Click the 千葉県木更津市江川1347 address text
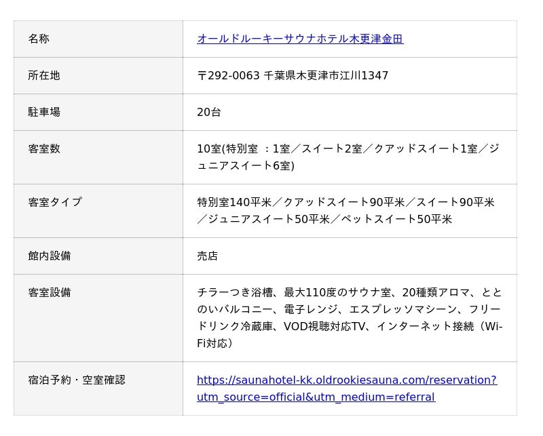The width and height of the screenshot is (543, 436). 326,75
